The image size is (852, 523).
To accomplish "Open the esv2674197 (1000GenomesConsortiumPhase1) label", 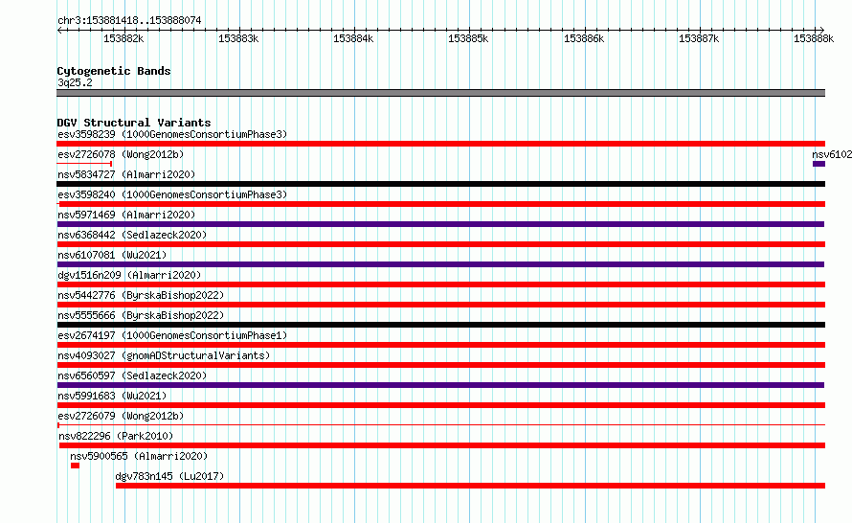I will [172, 335].
